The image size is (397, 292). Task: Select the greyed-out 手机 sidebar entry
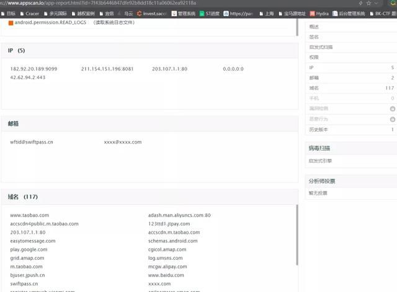pos(352,98)
